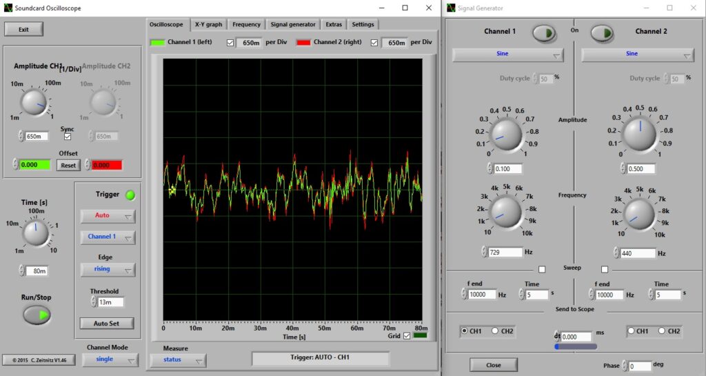Switch to the X-Y graph tab

point(208,24)
